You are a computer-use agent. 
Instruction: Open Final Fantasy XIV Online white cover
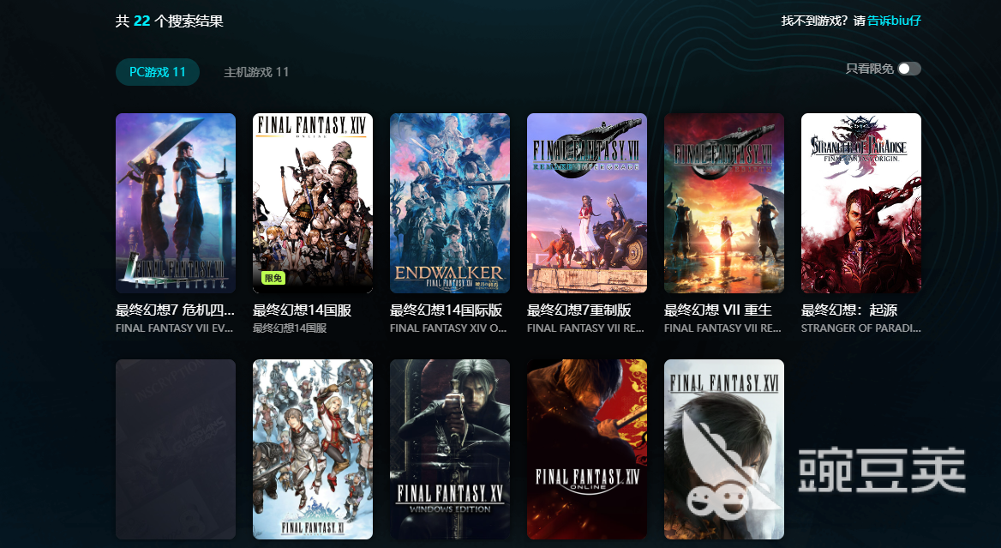(x=313, y=203)
